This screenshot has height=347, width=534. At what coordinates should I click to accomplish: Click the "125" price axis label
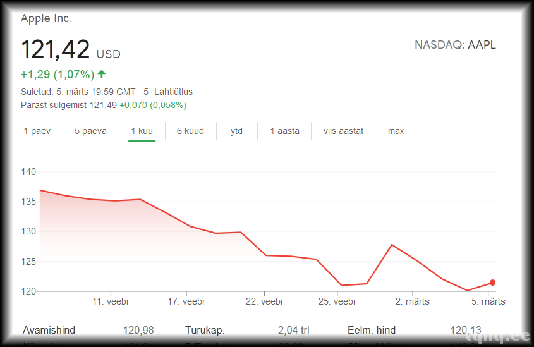[28, 262]
